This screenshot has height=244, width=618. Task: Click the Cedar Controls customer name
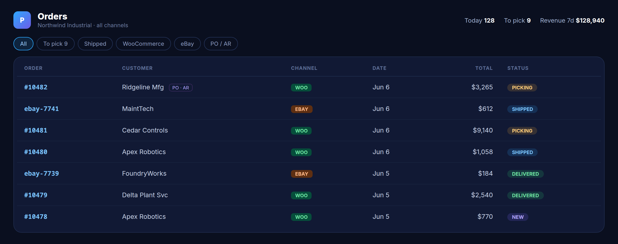coord(145,130)
